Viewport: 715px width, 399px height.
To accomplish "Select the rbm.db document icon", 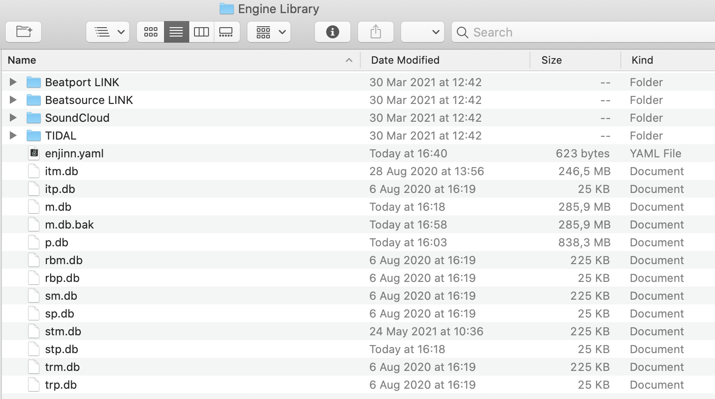I will coord(34,260).
